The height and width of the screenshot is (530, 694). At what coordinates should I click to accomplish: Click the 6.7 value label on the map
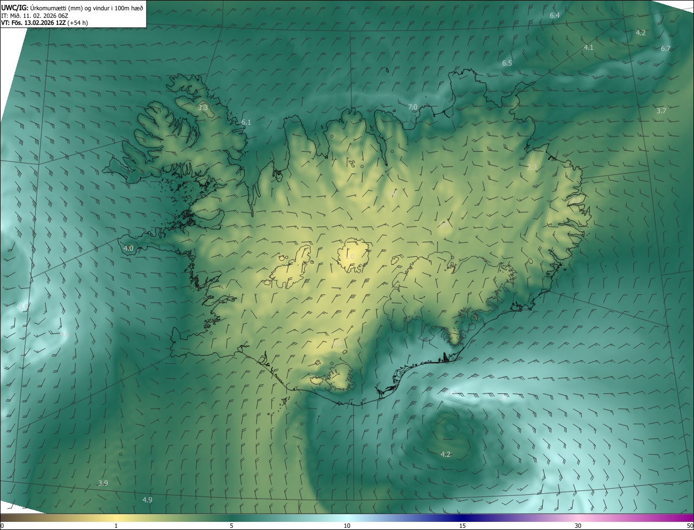tap(666, 48)
